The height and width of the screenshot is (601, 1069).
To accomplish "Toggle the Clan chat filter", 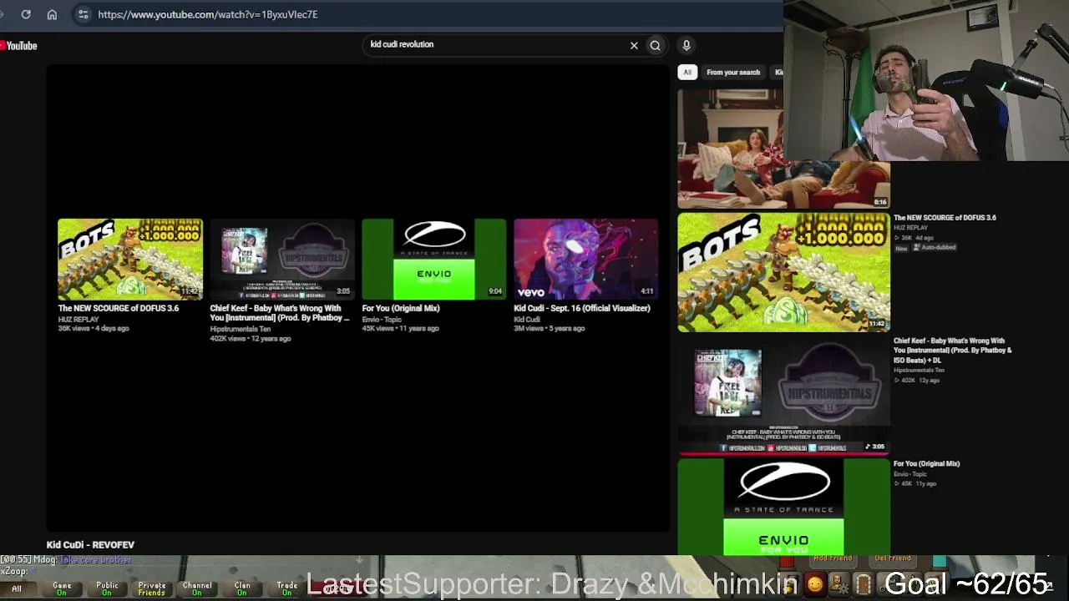I will coord(242,588).
